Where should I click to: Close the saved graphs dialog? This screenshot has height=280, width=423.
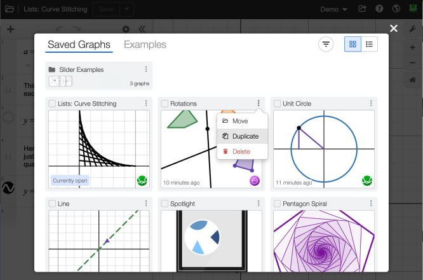coord(394,29)
